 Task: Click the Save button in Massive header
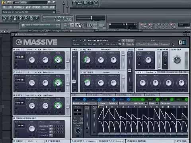pos(130,41)
